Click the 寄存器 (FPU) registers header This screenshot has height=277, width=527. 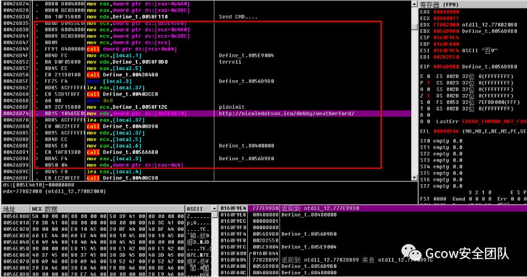click(x=439, y=5)
